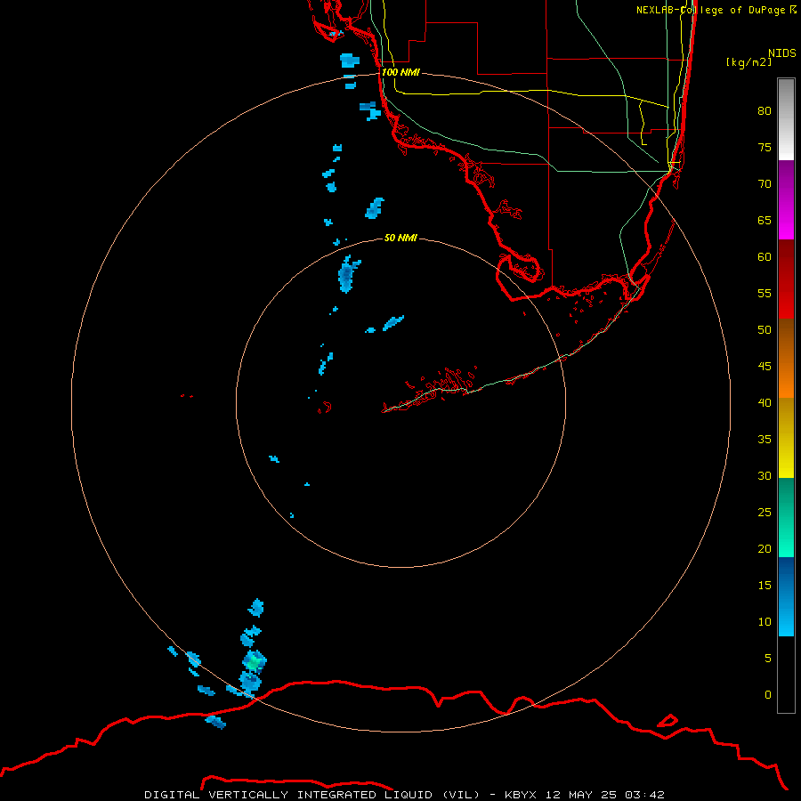Pick the black bottom segment of the color bar
Screen dimensions: 801x801
click(786, 675)
